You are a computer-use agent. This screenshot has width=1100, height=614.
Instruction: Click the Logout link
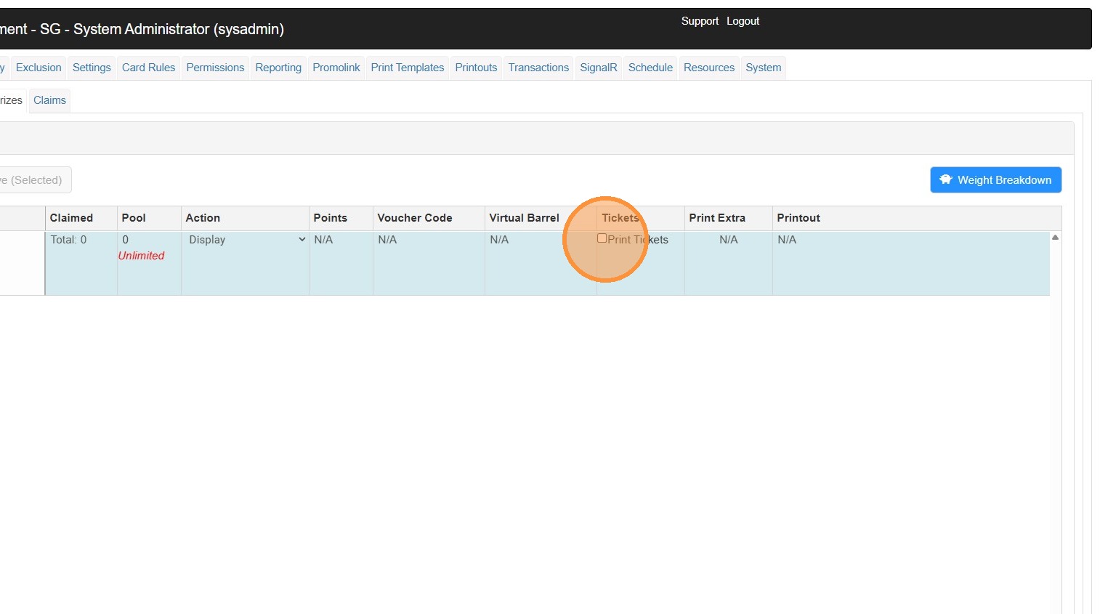point(743,21)
